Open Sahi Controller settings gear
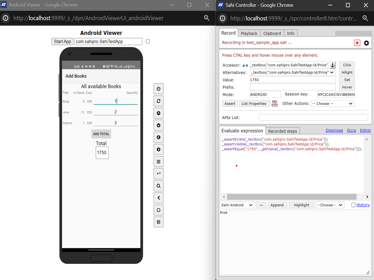Screen dimensions: 374x280 click(x=366, y=43)
